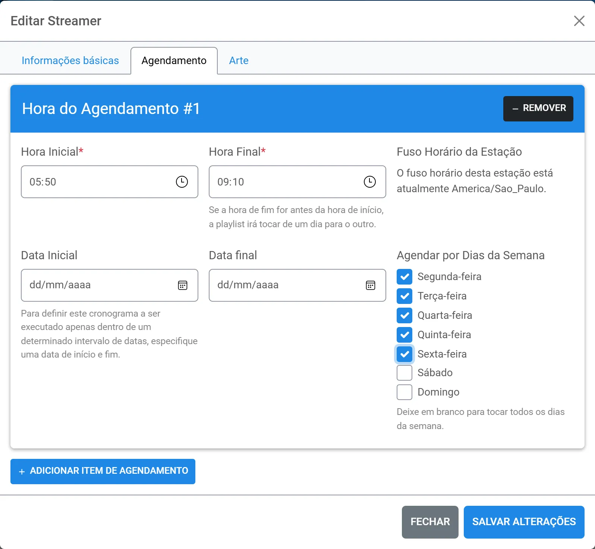Viewport: 595px width, 549px height.
Task: Switch to Informações básicas tab
Action: [x=70, y=60]
